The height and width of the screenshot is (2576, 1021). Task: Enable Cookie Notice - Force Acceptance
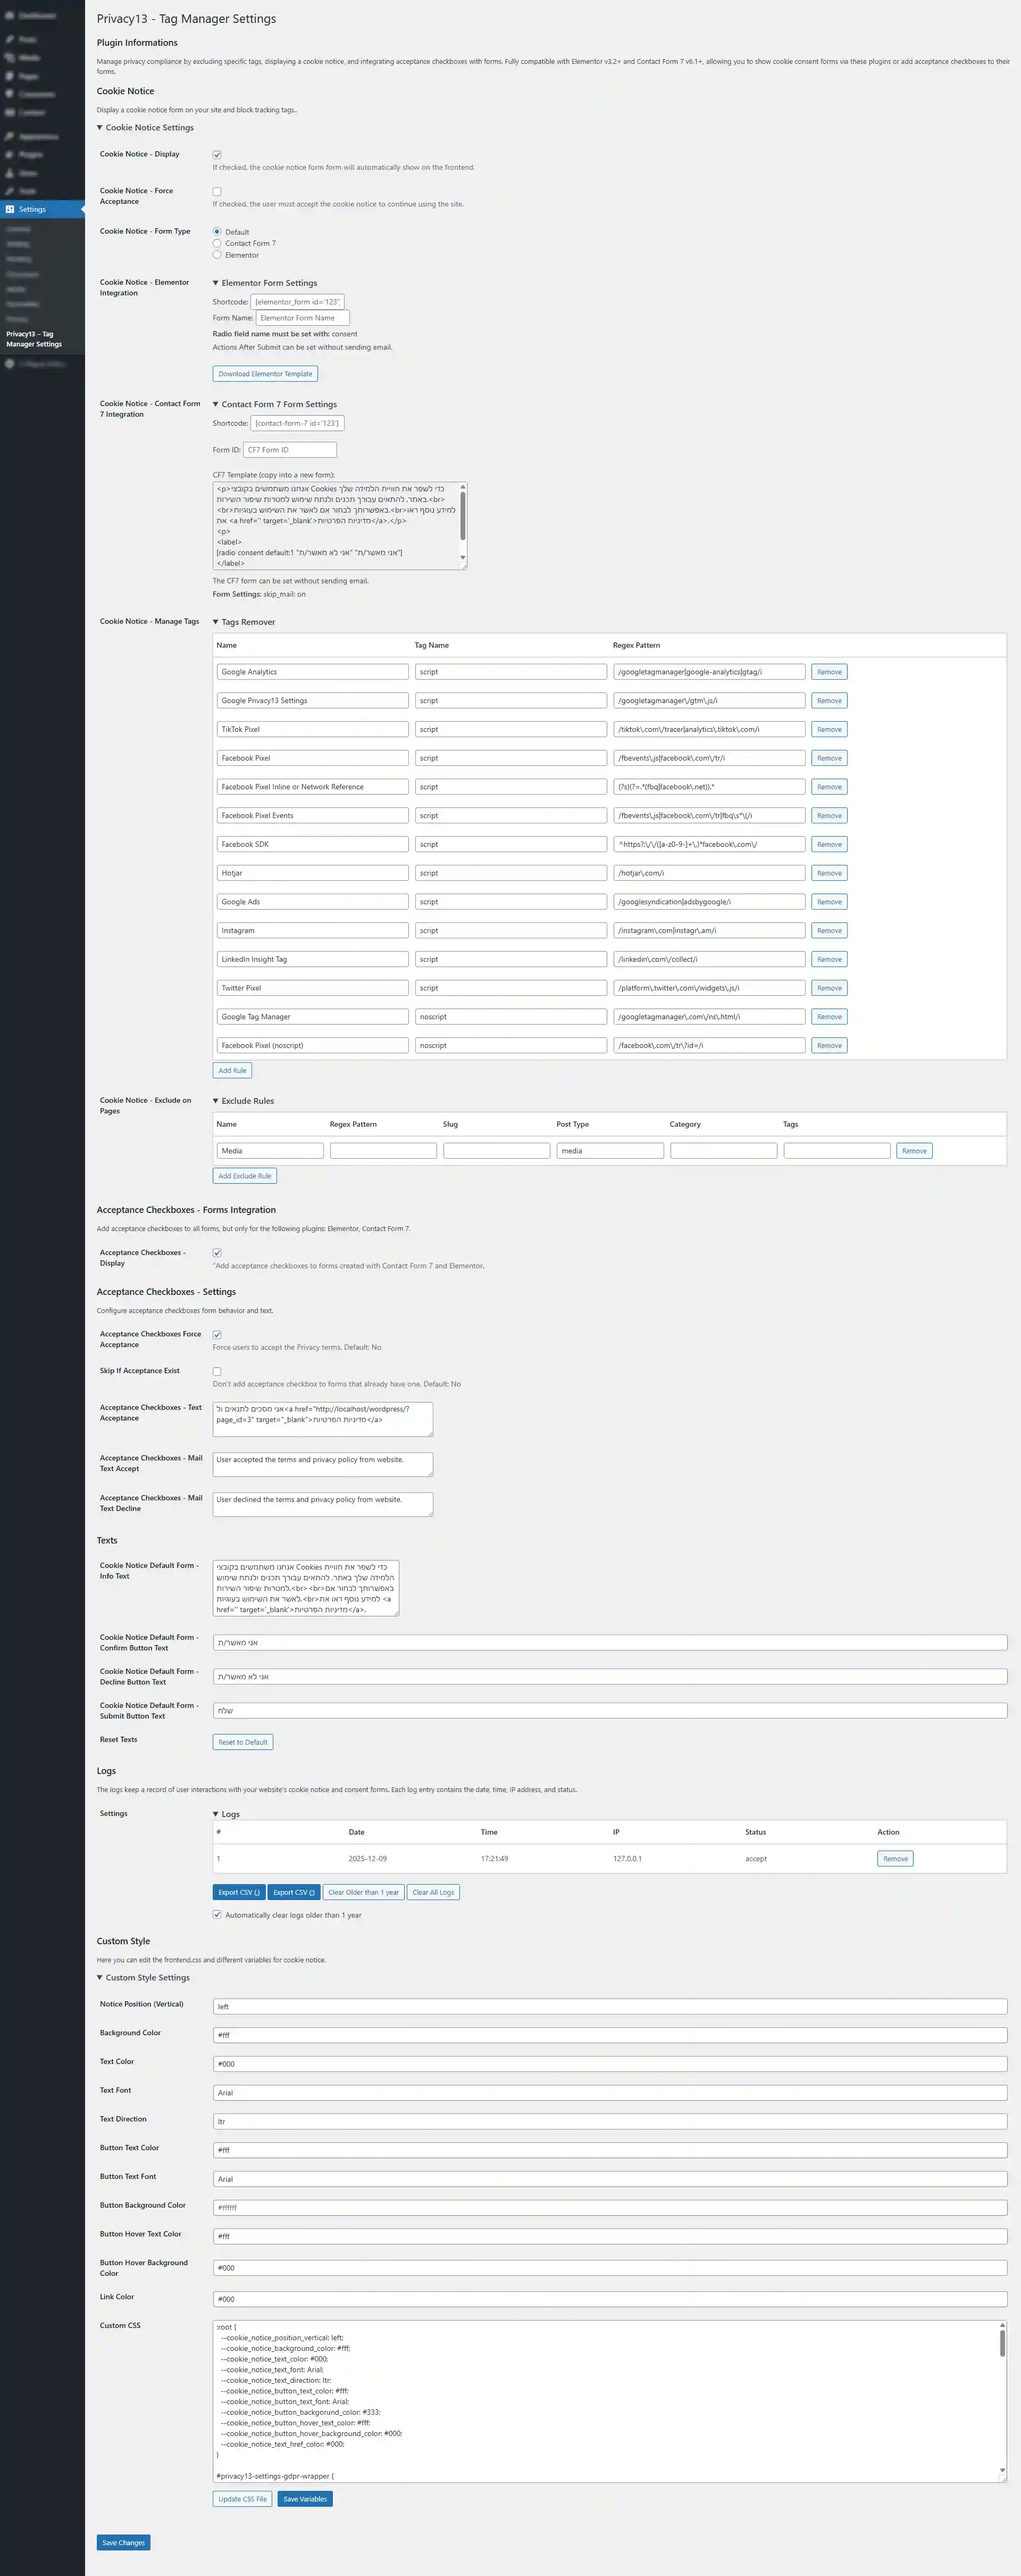point(217,191)
